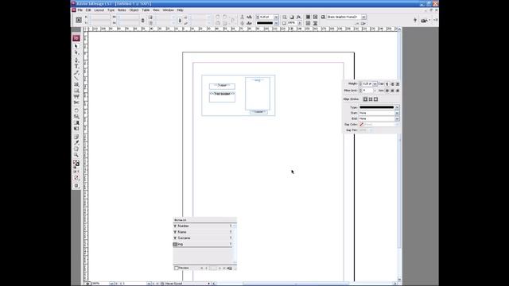Select bevel join option in Stroke panel
The image size is (509, 286).
coord(398,91)
